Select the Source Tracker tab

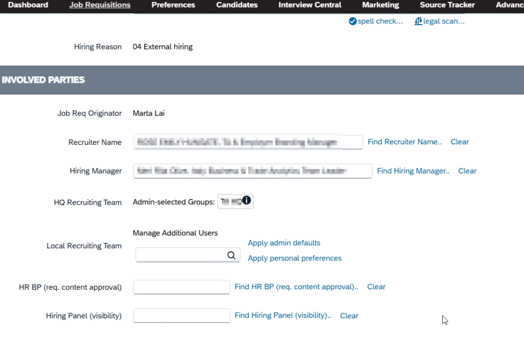[447, 5]
